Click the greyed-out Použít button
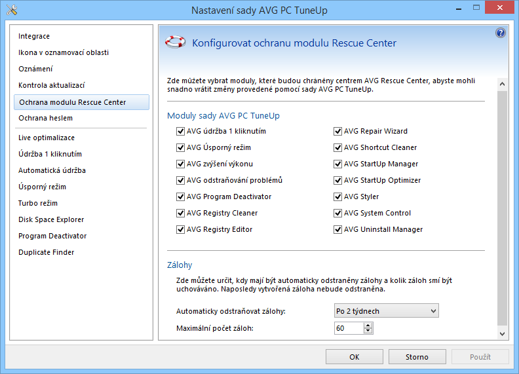The height and width of the screenshot is (374, 519). (x=480, y=357)
